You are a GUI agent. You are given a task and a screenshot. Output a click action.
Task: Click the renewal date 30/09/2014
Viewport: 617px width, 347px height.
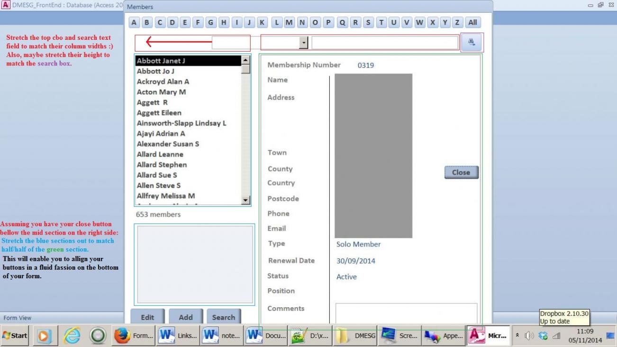pos(356,261)
